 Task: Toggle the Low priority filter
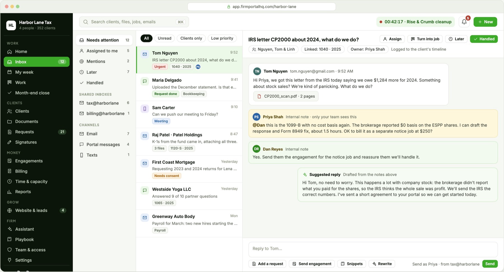(x=222, y=38)
